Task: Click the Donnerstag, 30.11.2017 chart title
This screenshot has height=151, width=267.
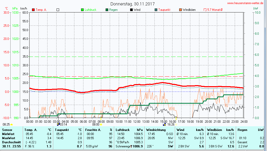Action: point(132,4)
